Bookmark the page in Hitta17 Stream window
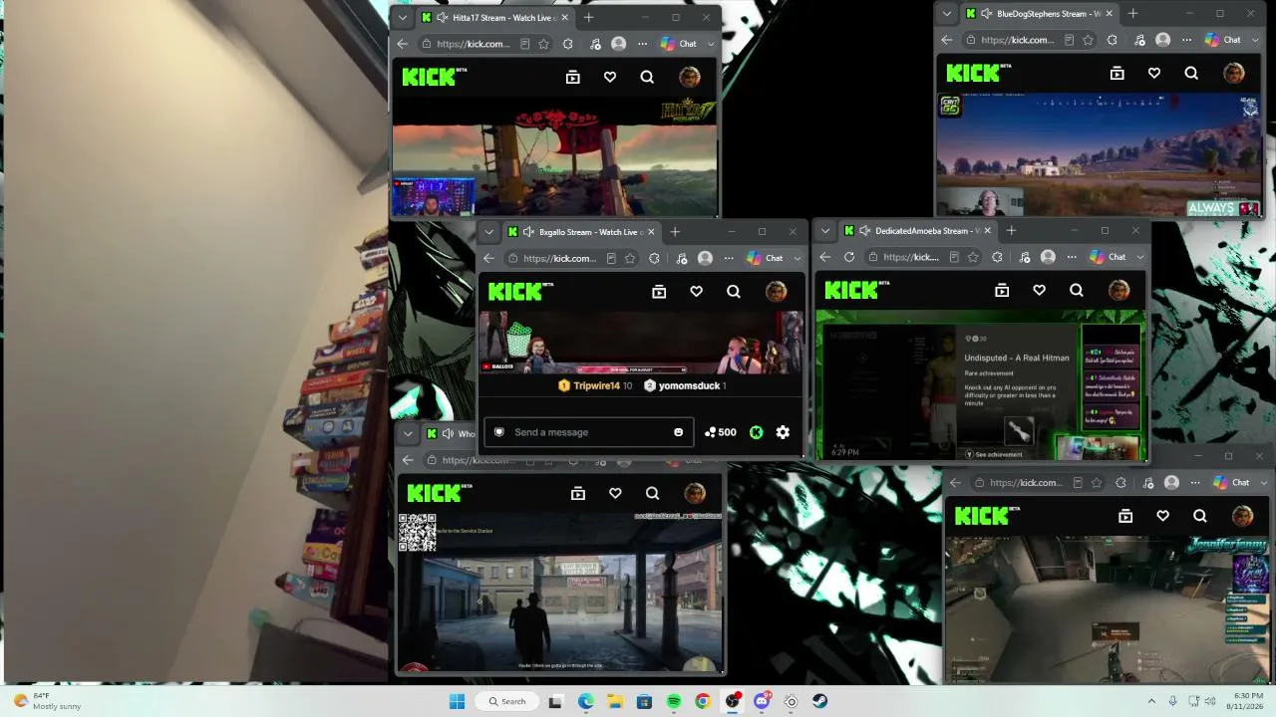 (x=543, y=44)
